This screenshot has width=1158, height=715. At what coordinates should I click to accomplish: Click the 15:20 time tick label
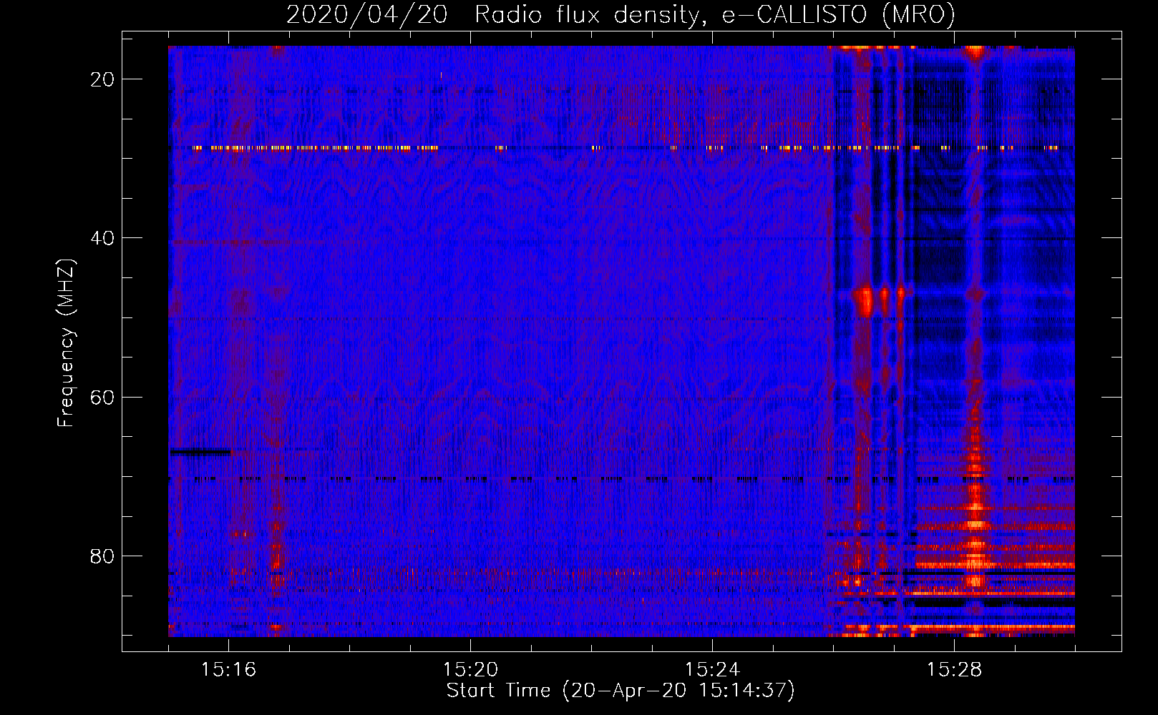[x=471, y=670]
